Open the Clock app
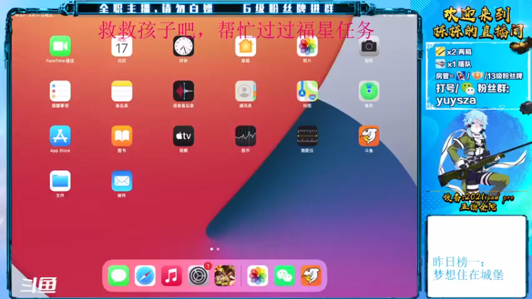This screenshot has width=532, height=299. (184, 46)
